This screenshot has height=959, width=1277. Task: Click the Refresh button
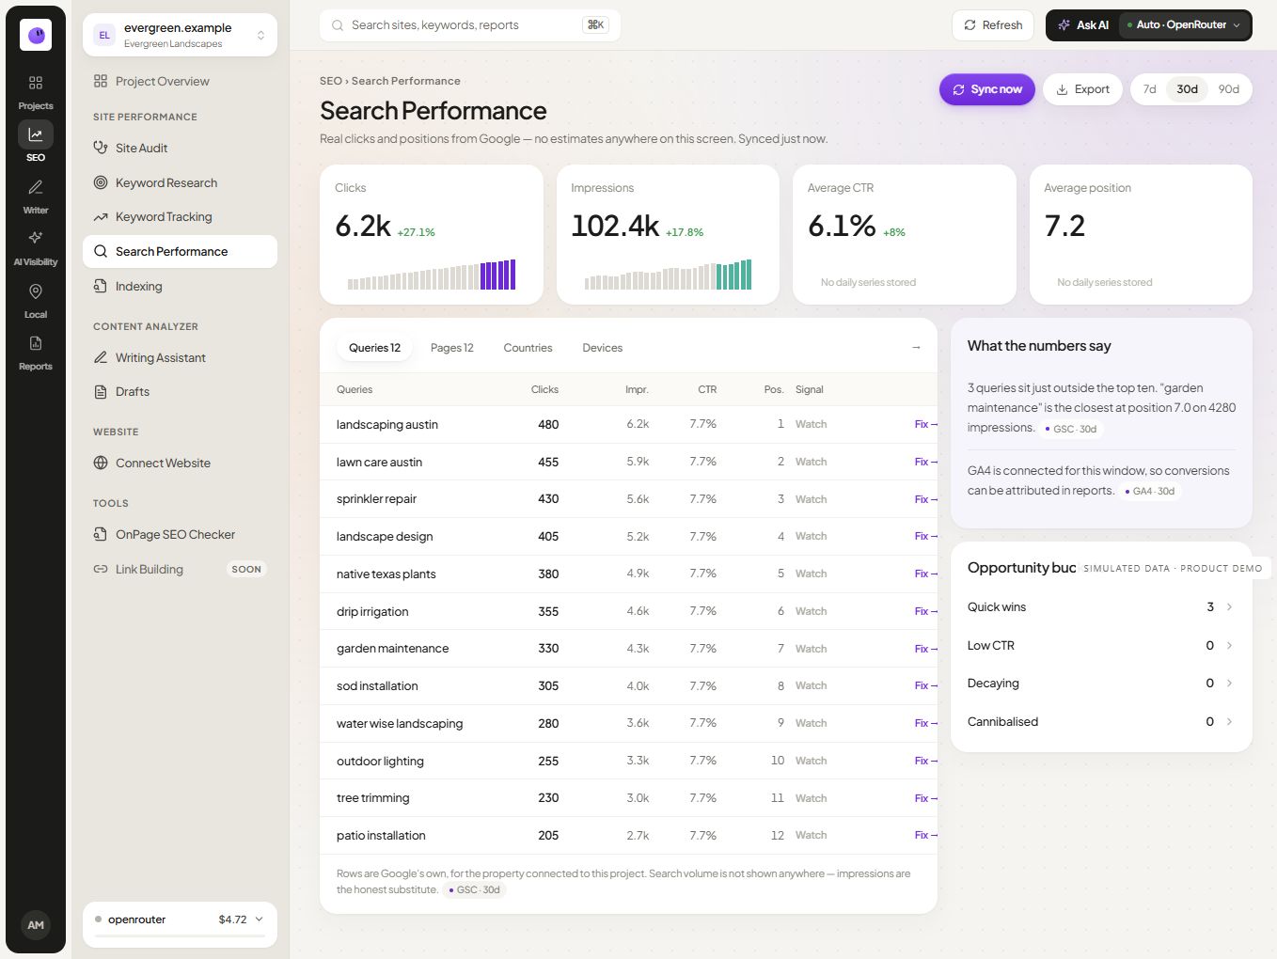(x=993, y=25)
